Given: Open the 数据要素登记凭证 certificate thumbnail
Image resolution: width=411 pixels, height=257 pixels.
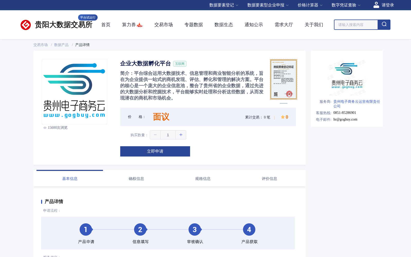Looking at the screenshot, I should click(284, 79).
